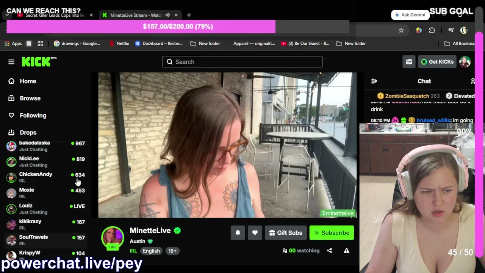
Task: Open the Extensions puzzle icon
Action: tap(432, 30)
